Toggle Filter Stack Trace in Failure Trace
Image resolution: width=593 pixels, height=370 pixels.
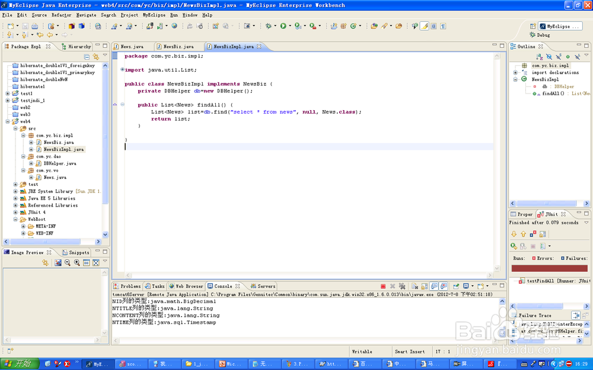tap(576, 316)
